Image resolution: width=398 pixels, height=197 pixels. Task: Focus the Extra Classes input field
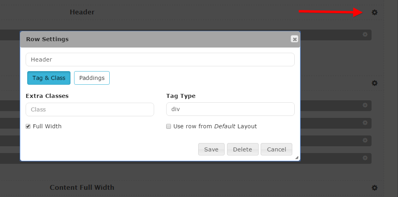pyautogui.click(x=90, y=109)
